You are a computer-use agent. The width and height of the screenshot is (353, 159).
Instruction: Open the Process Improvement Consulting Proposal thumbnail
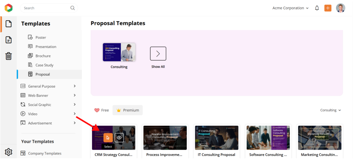click(165, 138)
